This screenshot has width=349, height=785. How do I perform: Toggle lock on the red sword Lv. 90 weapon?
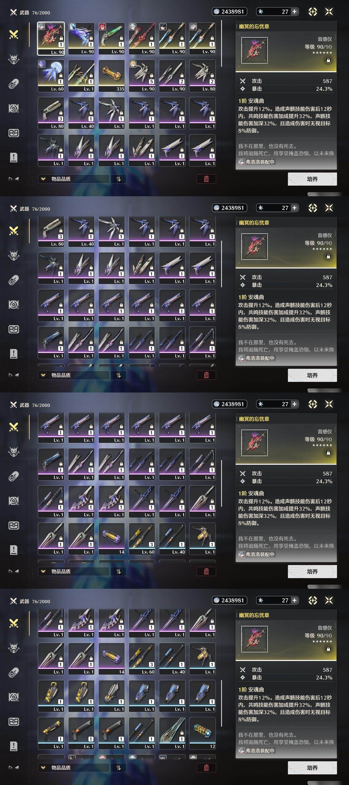pyautogui.click(x=152, y=38)
